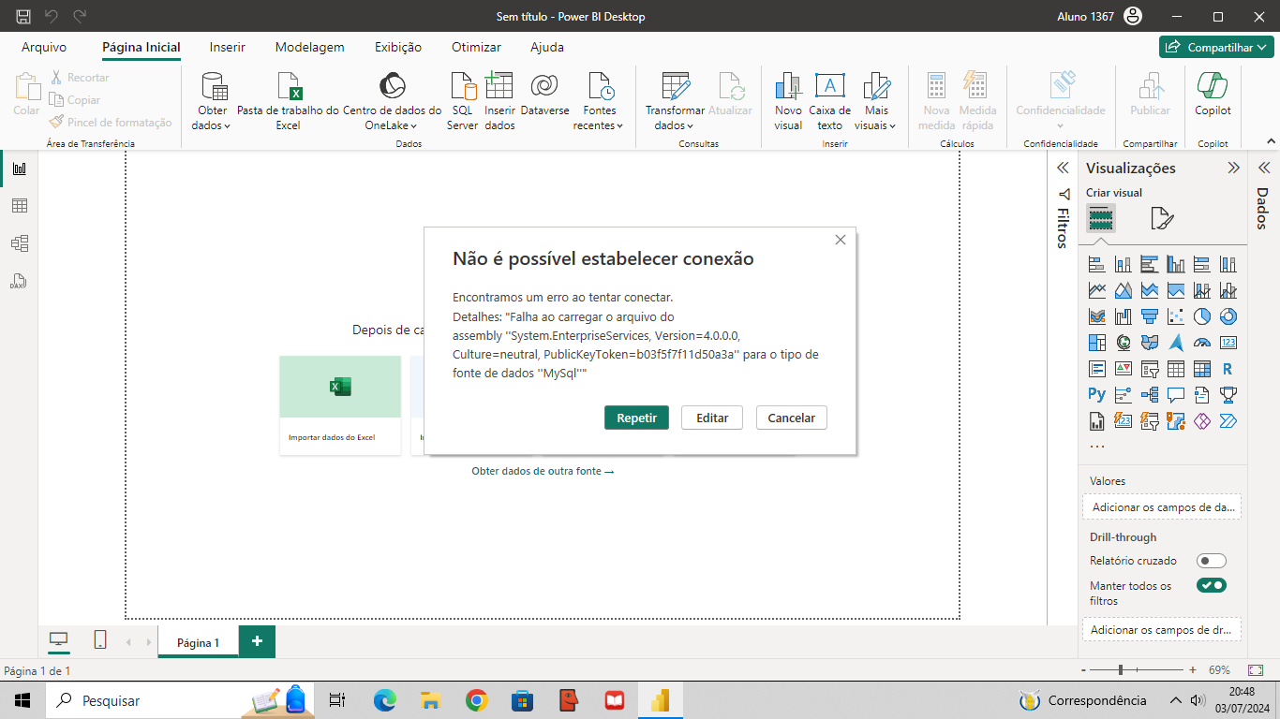Screen dimensions: 1280x719
Task: Open the Model view sidebar icon
Action: click(19, 243)
